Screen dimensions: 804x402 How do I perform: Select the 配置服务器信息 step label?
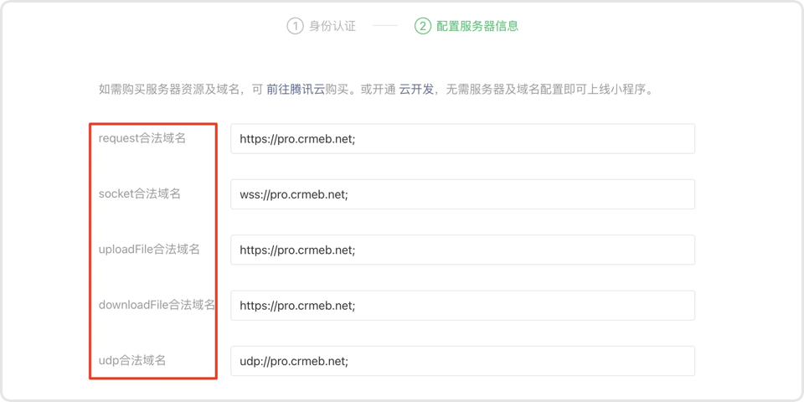(477, 26)
